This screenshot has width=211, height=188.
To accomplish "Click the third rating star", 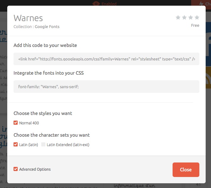I will (x=191, y=18).
